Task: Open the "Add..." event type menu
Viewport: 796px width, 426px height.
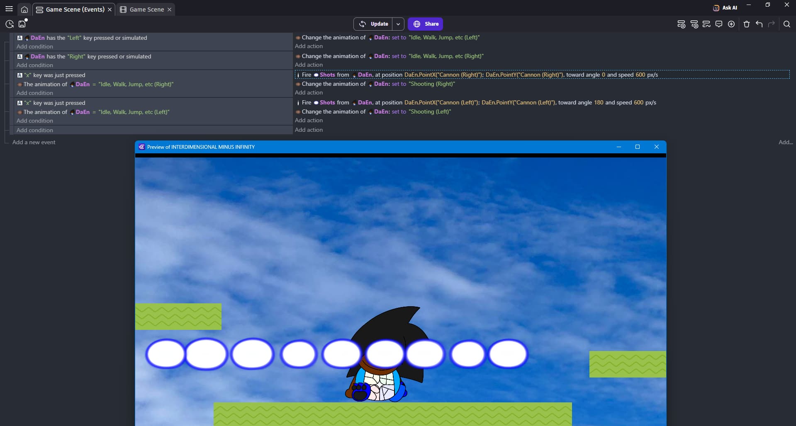Action: 785,142
